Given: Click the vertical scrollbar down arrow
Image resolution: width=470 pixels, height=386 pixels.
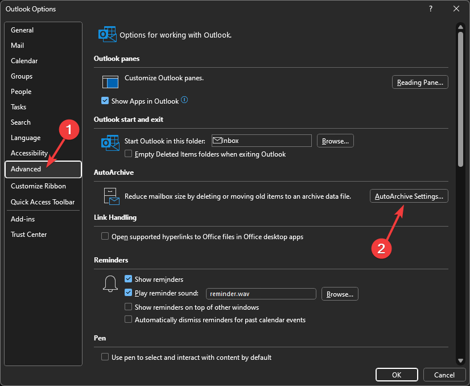Looking at the screenshot, I should pyautogui.click(x=459, y=360).
